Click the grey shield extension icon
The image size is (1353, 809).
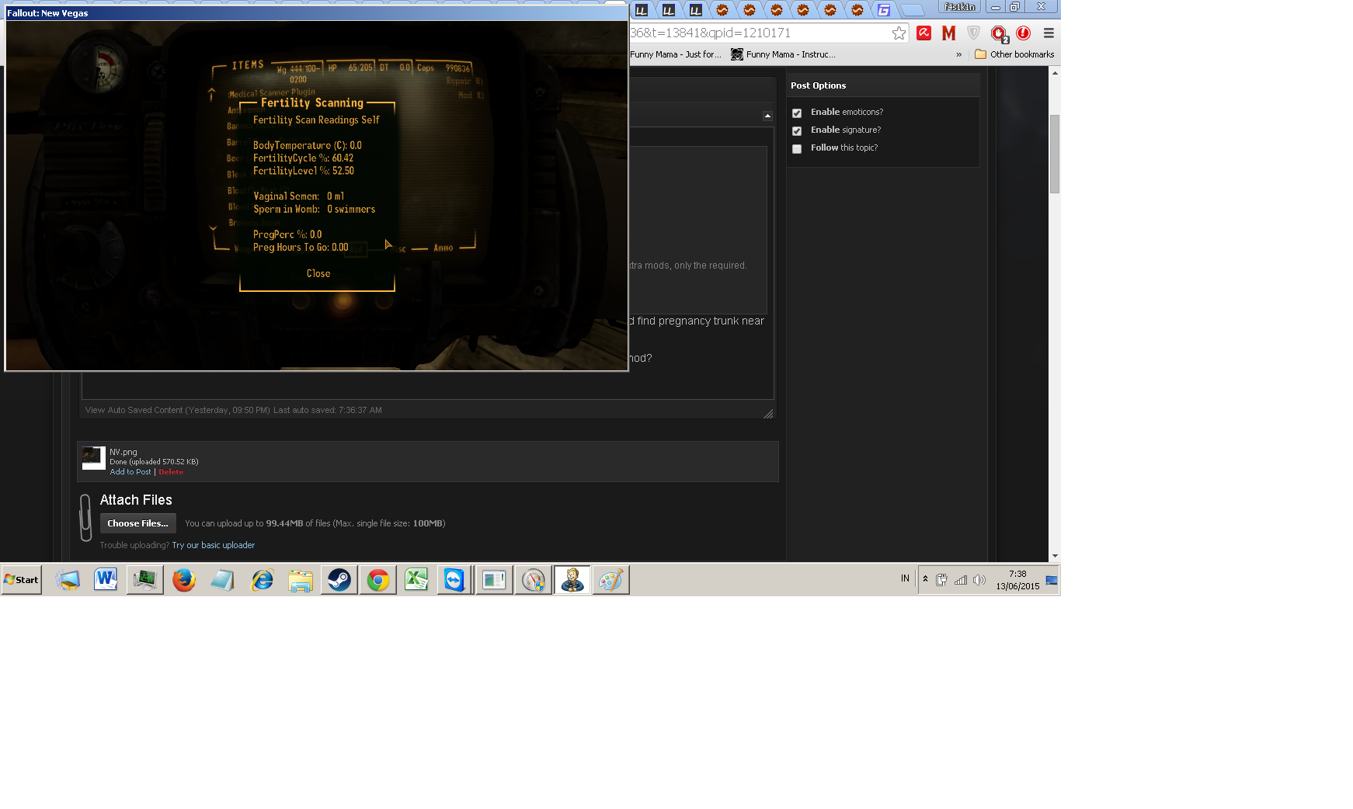[973, 33]
